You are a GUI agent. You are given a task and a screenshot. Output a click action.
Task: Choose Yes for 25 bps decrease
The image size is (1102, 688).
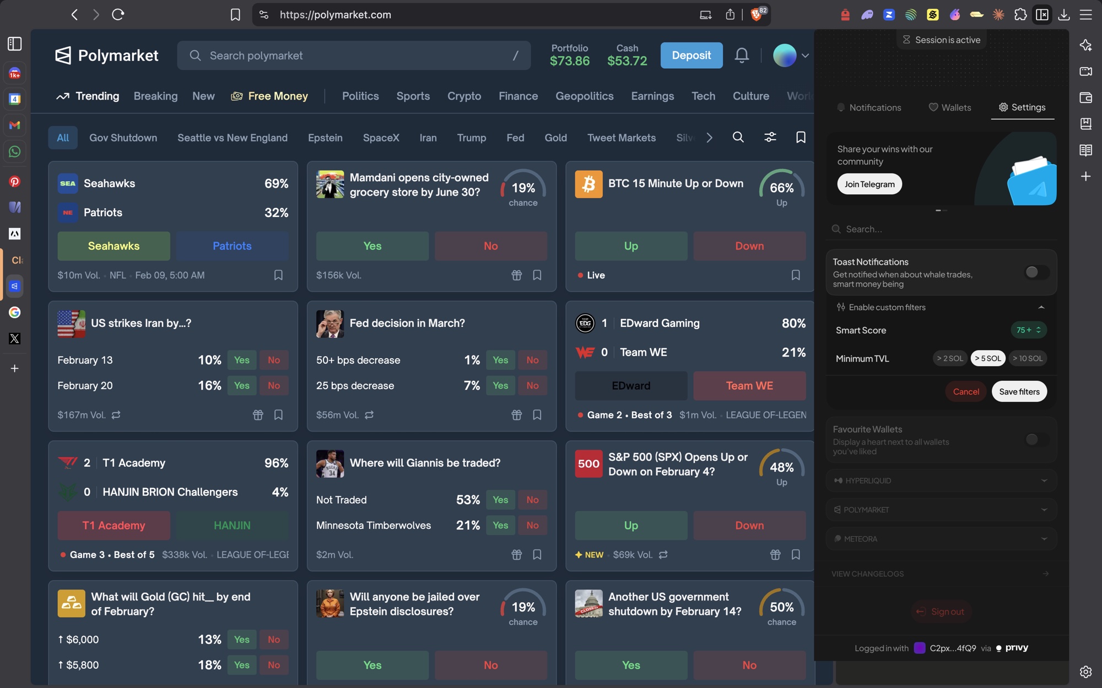coord(500,385)
